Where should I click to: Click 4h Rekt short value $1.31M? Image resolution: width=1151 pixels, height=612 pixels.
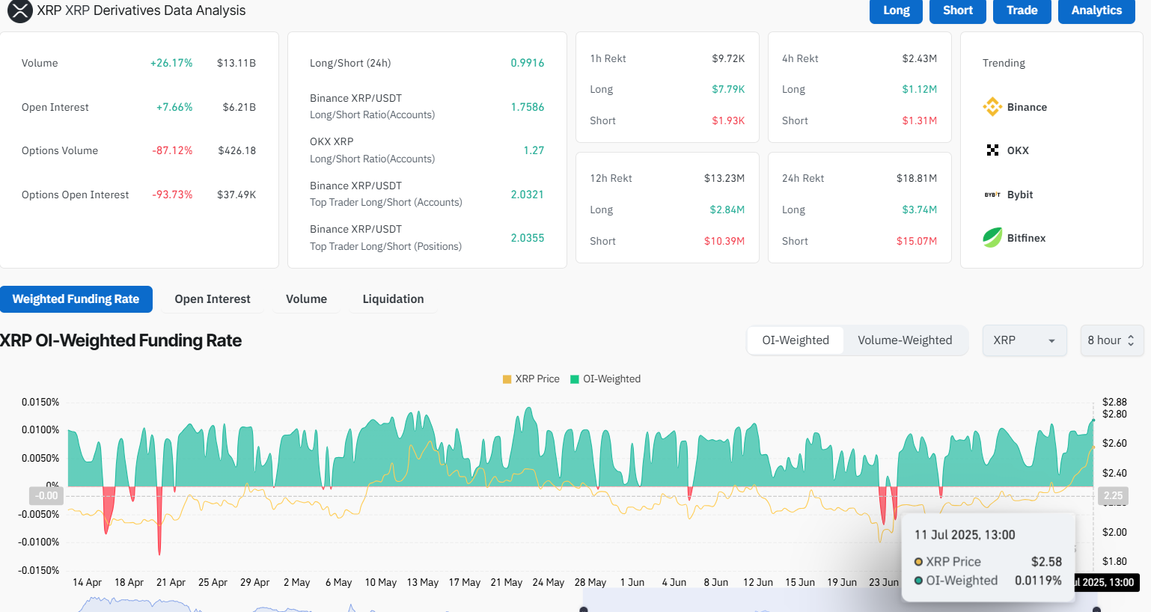click(x=919, y=120)
